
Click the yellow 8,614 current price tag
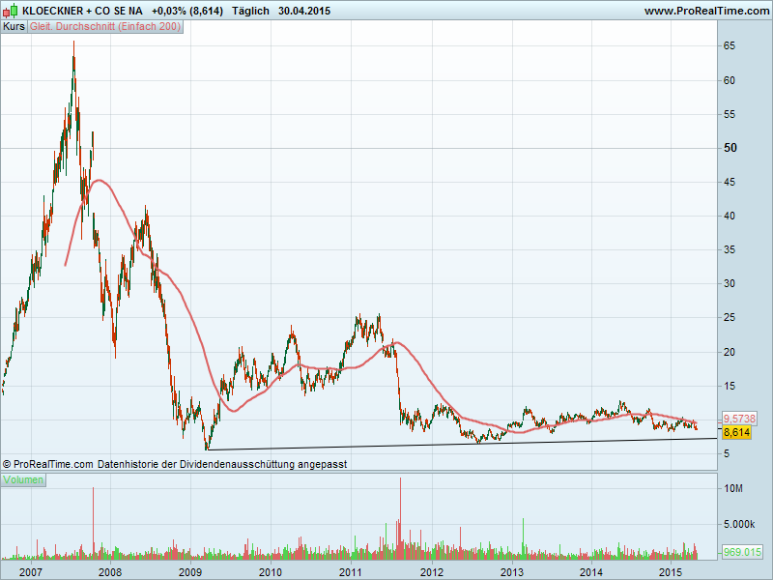(x=737, y=432)
